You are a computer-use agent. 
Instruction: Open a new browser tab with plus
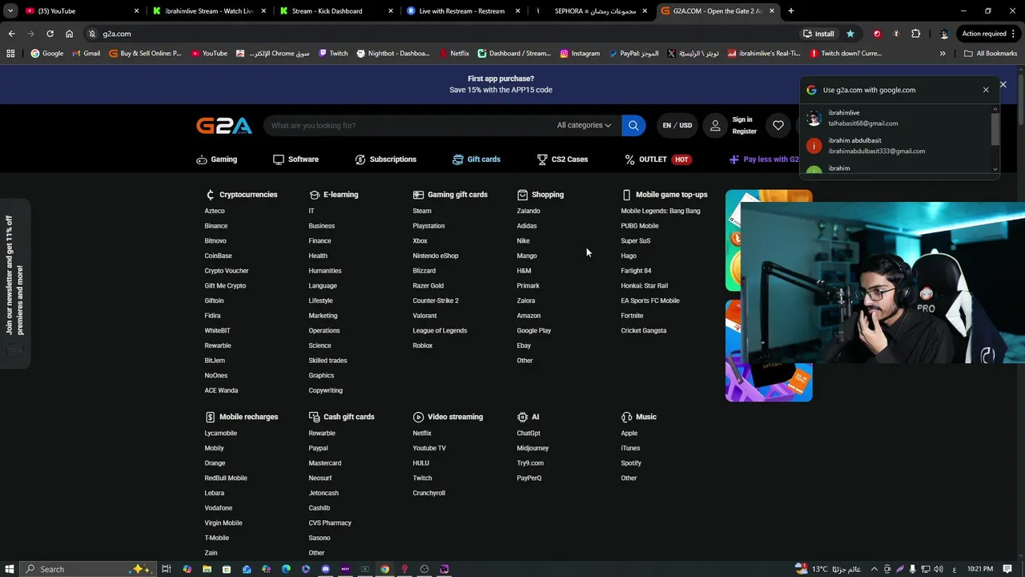tap(790, 11)
